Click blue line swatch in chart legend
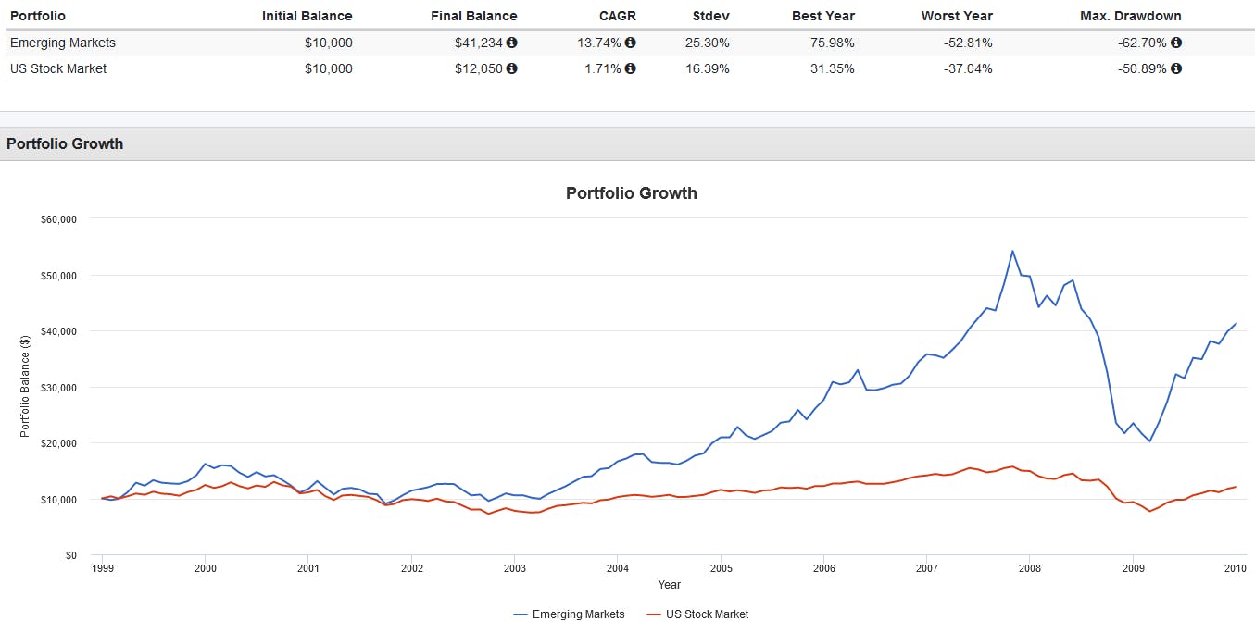 click(x=521, y=614)
